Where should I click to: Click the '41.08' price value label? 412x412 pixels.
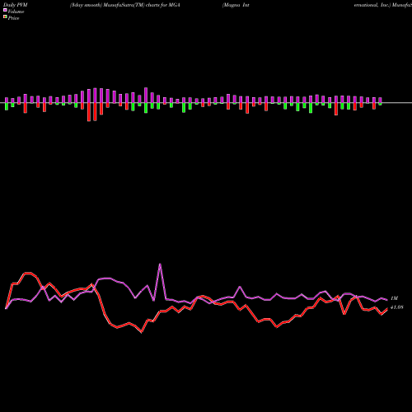[x=397, y=307]
